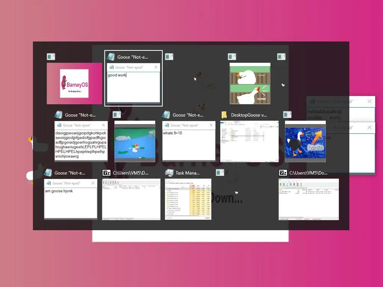Close the background Not-epad window containing 'sorry' text
Screen dimensions: 383x287
click(370, 101)
